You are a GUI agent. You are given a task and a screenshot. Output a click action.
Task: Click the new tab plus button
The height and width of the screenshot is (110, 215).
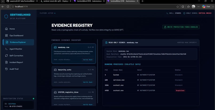coord(142,1)
